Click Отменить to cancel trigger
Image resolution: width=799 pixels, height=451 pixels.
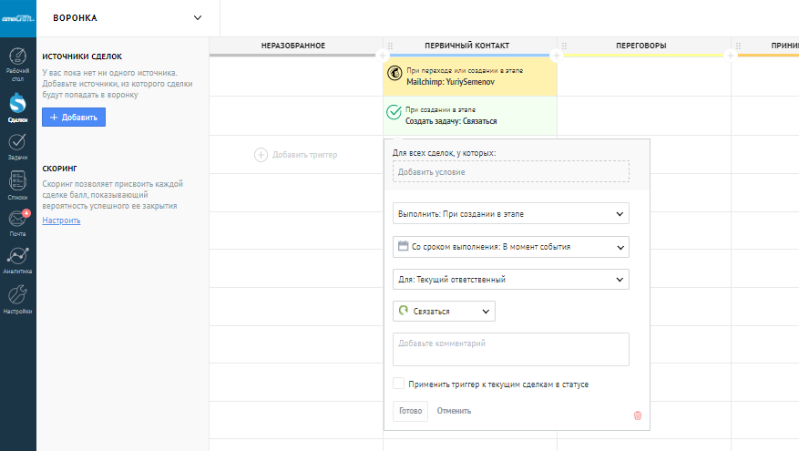[454, 411]
